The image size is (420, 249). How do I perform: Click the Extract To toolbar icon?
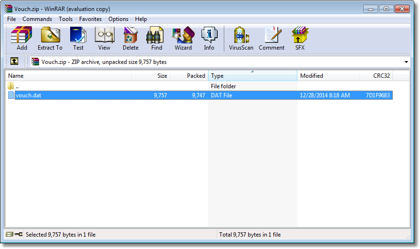(50, 38)
